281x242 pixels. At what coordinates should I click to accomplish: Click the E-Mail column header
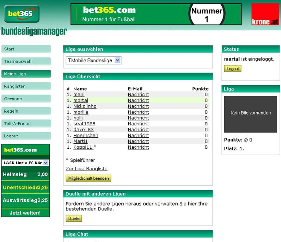(135, 89)
